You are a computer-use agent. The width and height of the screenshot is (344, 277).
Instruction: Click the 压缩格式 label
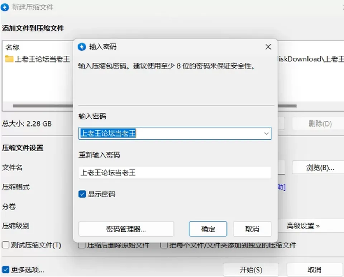(16, 187)
